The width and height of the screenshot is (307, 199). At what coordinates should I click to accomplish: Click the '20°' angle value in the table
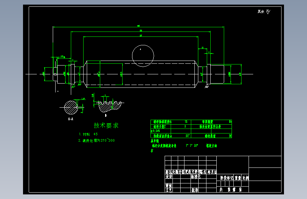188,136
